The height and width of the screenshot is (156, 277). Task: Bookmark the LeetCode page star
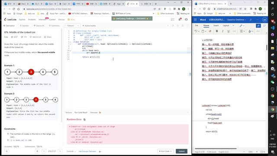(159, 9)
